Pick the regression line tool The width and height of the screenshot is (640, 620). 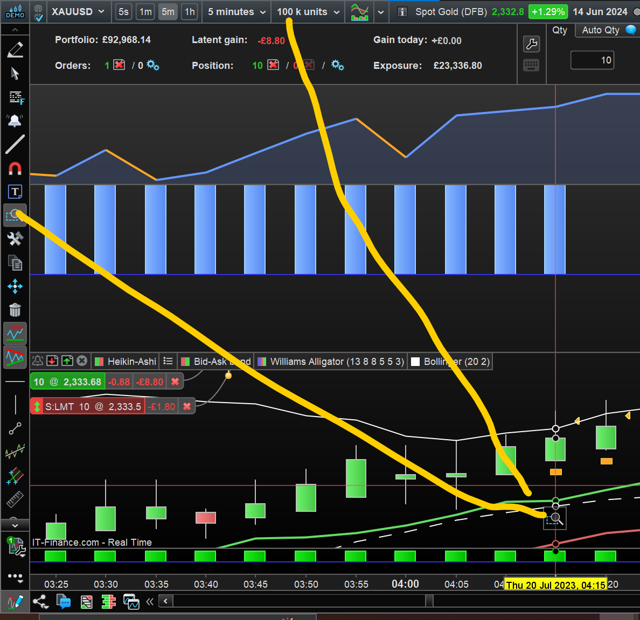coord(15,452)
